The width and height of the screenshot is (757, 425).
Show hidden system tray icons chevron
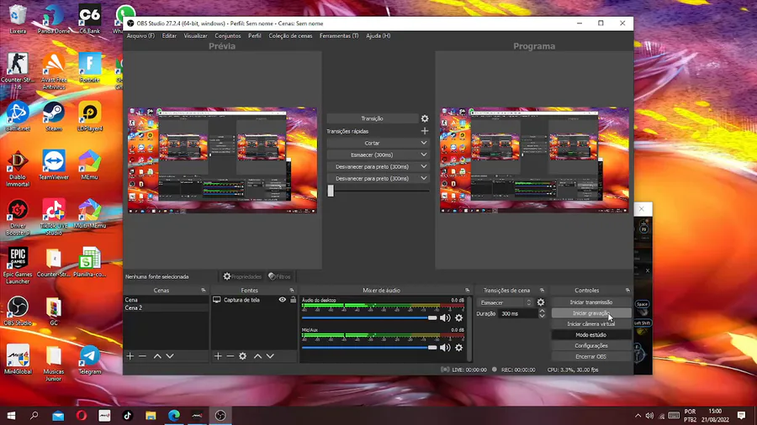point(638,416)
